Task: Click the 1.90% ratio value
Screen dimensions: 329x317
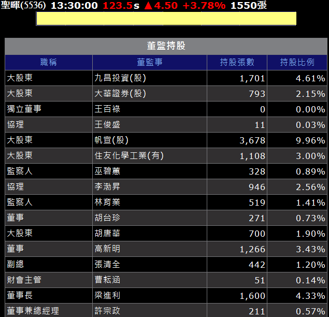Action: pos(310,234)
